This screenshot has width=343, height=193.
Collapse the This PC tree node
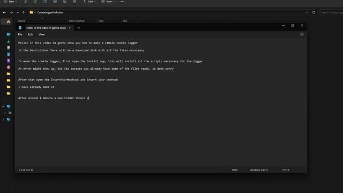pos(3,107)
